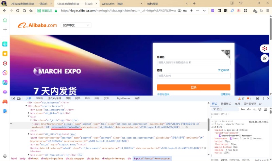Screen dimensions: 272x161
Task: Switch to the 网络 network tab
Action: click(x=78, y=98)
